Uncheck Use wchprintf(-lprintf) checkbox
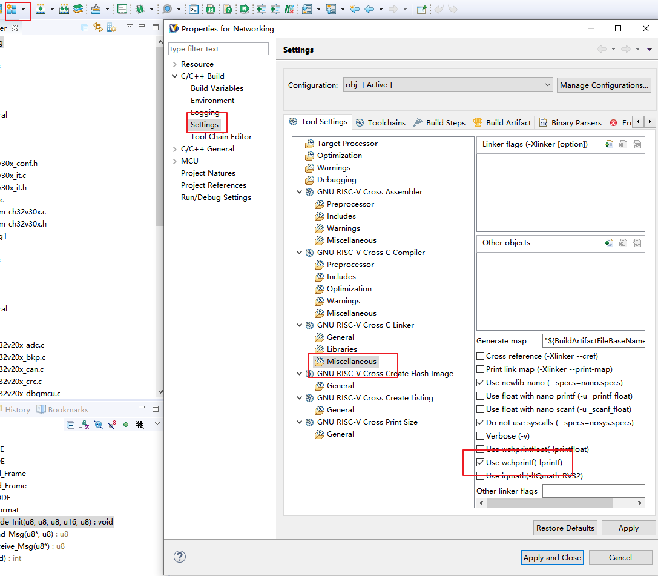Viewport: 658px width, 576px height. [481, 463]
